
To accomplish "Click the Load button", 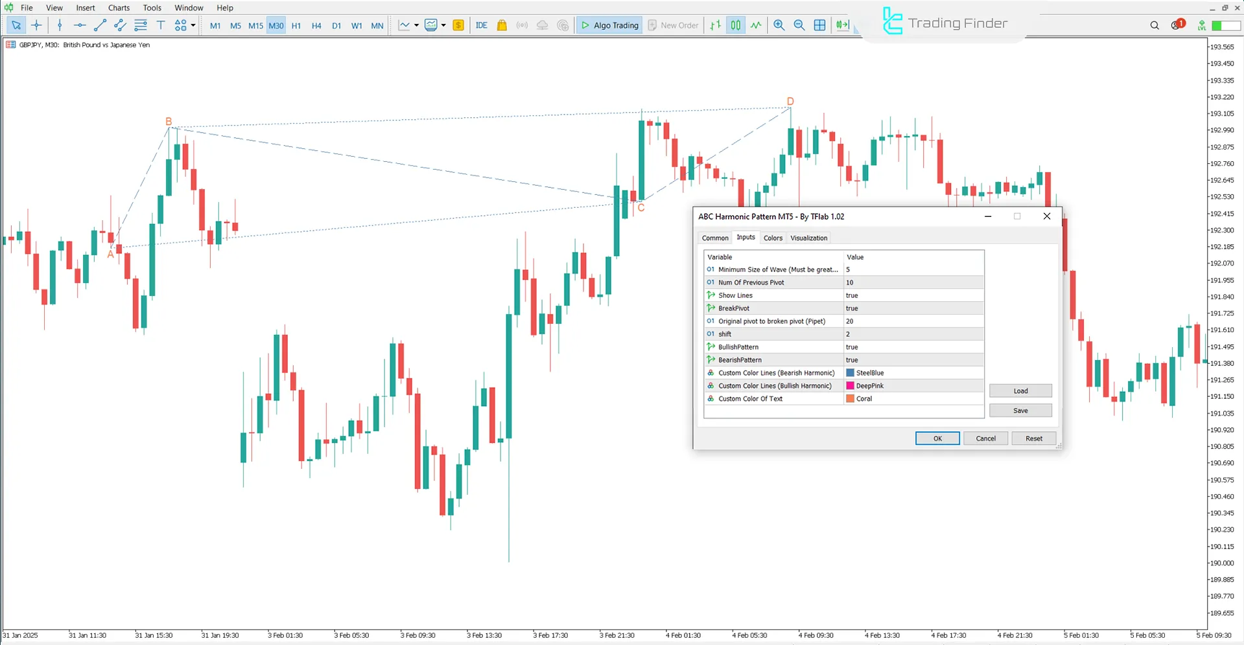I will click(x=1020, y=390).
